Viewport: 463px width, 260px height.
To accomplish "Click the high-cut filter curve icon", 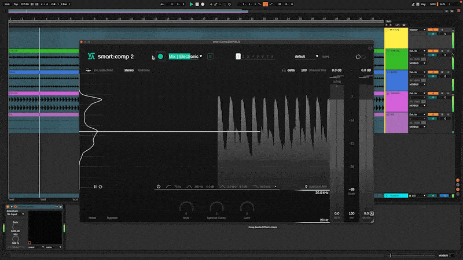I will tap(256, 187).
